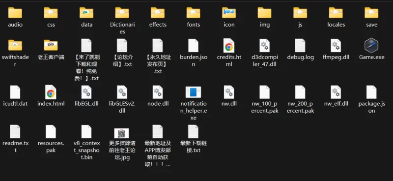393x181 pixels.
Task: Select the node.dll file icon
Action: (158, 92)
